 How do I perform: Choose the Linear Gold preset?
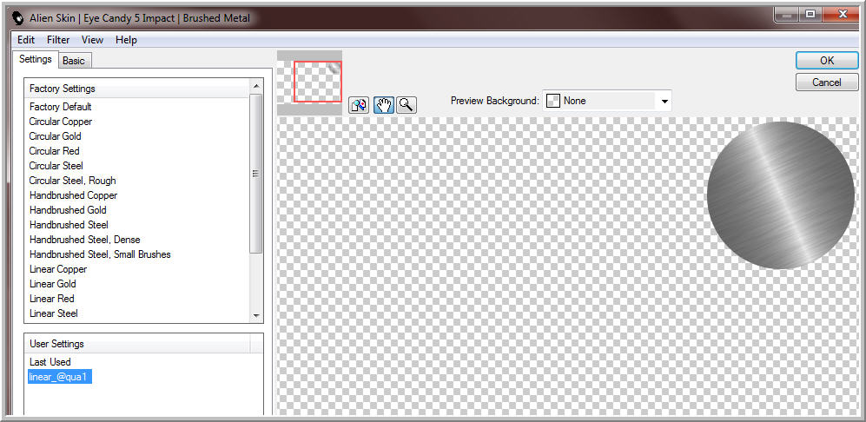pyautogui.click(x=53, y=284)
